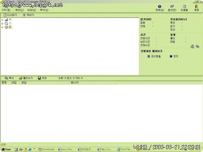Select the C: hard drive icon

click(x=6, y=24)
